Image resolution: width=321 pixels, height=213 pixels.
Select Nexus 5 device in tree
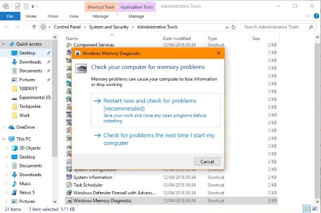(x=27, y=192)
